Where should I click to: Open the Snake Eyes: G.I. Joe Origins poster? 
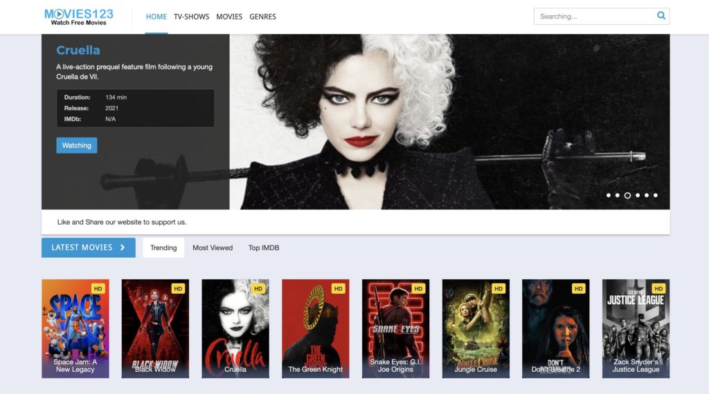pyautogui.click(x=395, y=328)
